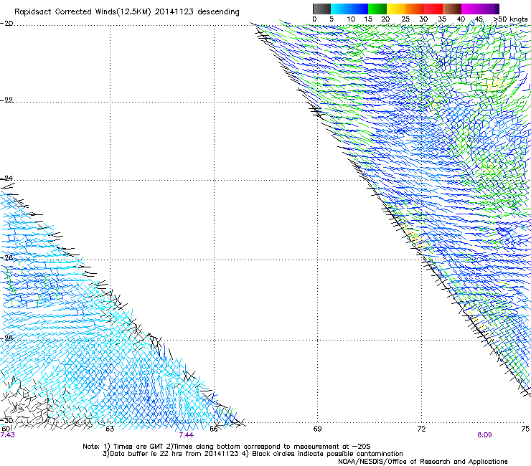Image resolution: width=531 pixels, height=466 pixels.
Task: Click the NOAA/NESDIS credit line
Action: click(423, 461)
